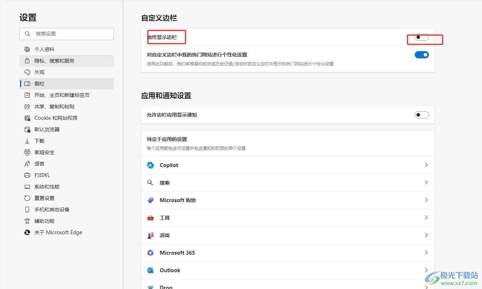Image resolution: width=482 pixels, height=289 pixels.
Task: Click the Microsoft Edge logo icon
Action: tap(27, 232)
